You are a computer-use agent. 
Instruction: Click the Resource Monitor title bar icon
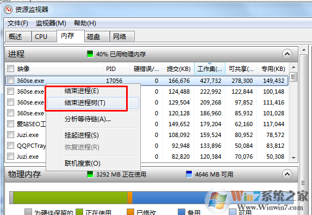pos(8,10)
